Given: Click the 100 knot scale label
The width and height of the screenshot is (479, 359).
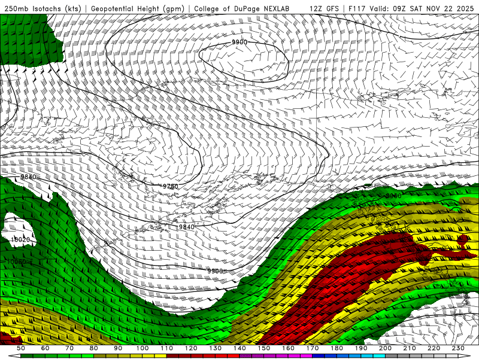Looking at the screenshot, I should pyautogui.click(x=142, y=348).
